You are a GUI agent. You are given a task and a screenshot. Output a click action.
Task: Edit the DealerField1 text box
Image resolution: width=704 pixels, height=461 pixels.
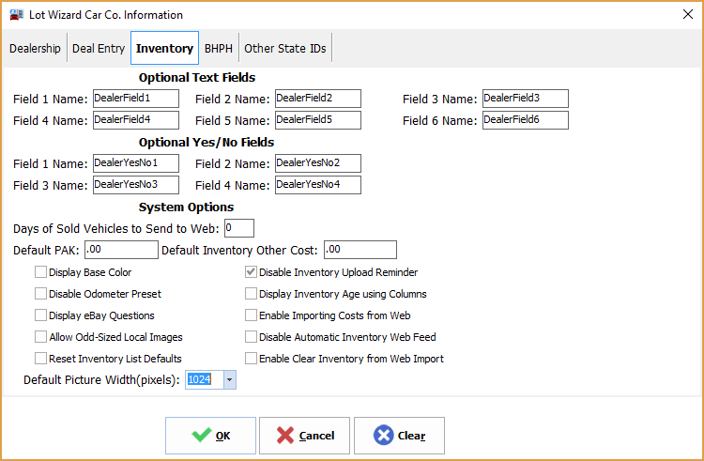click(136, 99)
